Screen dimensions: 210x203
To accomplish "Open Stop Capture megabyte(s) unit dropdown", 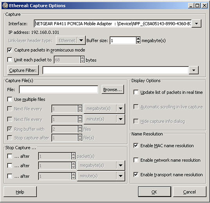I will [101, 165].
